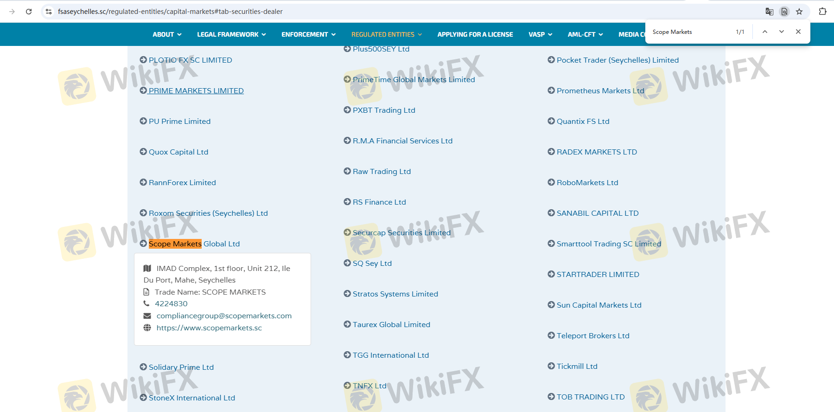
Task: Click the arrow icon beside Quantix FS Ltd
Action: (551, 121)
